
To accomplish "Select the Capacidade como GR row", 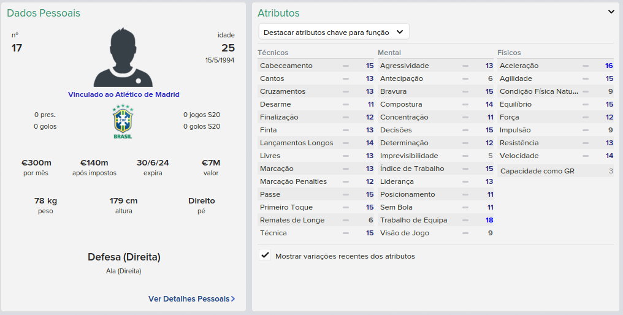I will [555, 171].
